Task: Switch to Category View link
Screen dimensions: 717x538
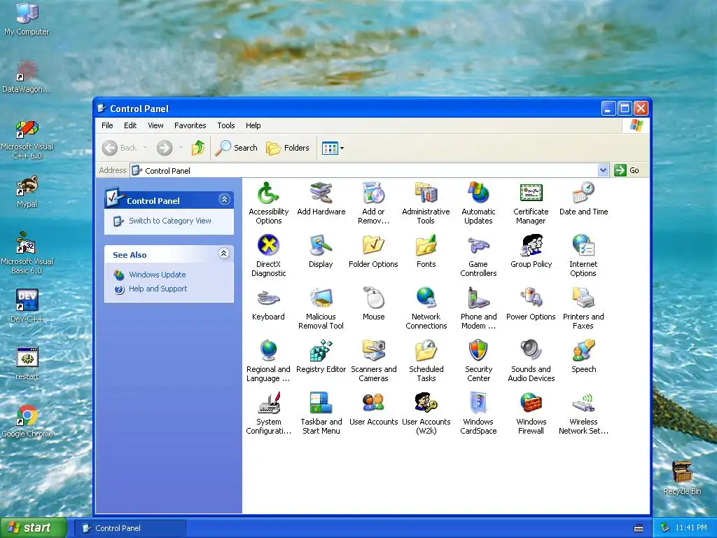Action: 169,221
